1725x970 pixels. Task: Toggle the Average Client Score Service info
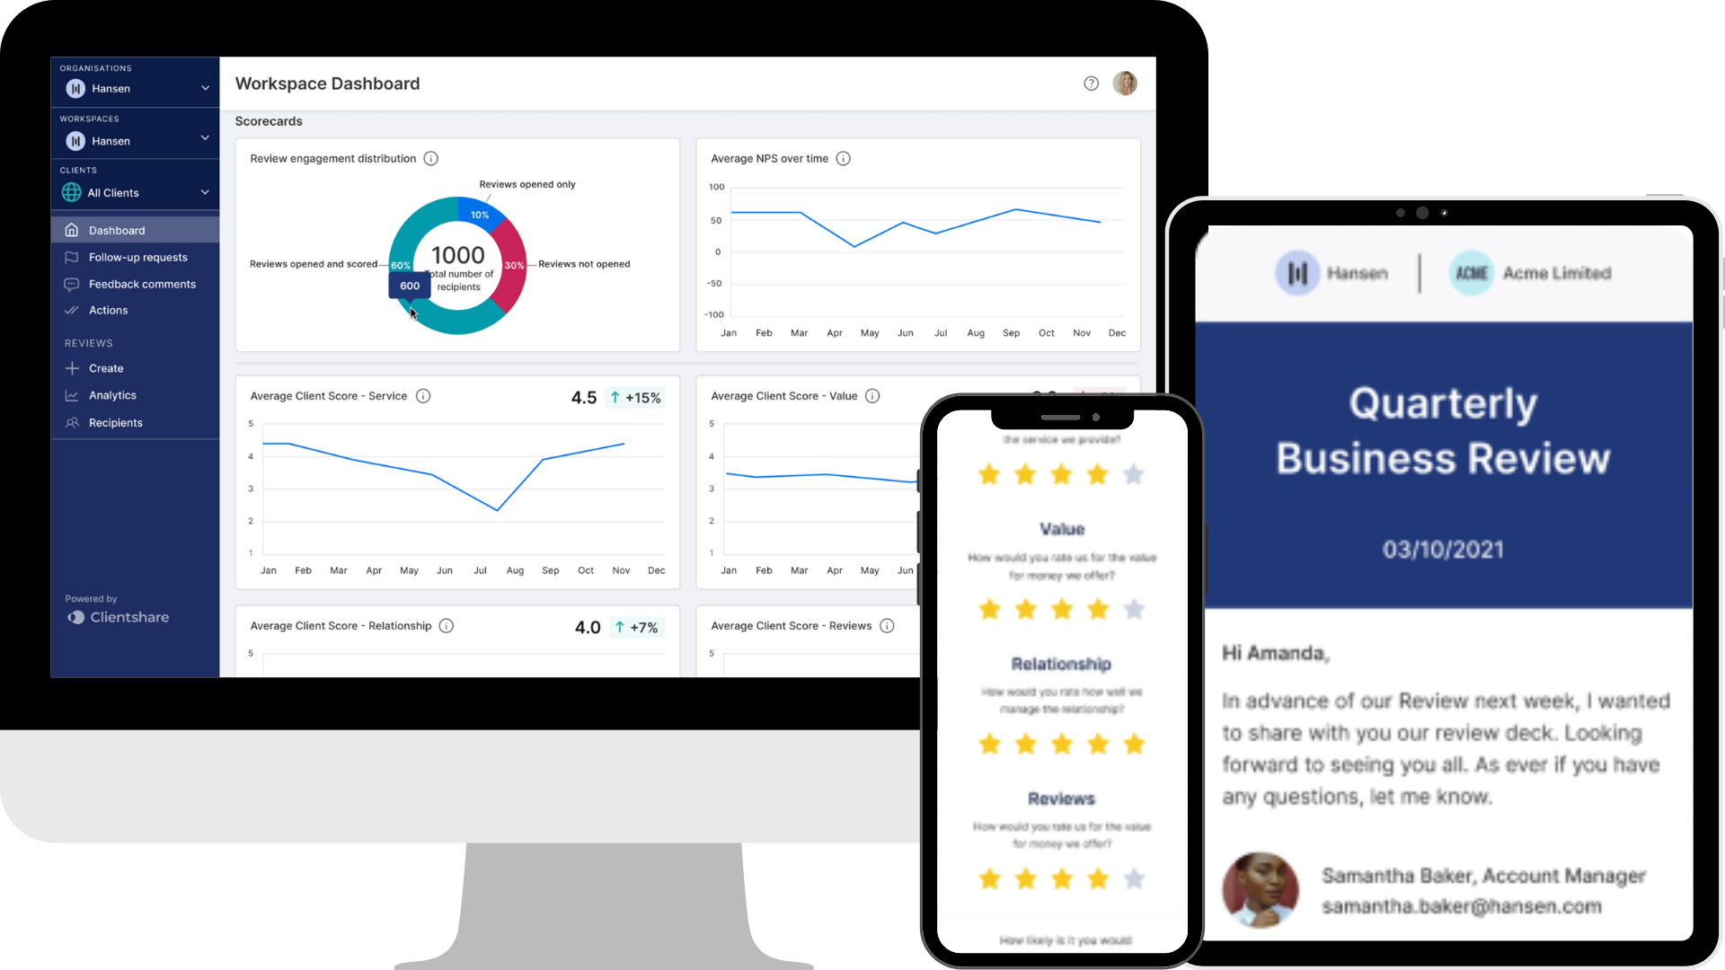423,395
